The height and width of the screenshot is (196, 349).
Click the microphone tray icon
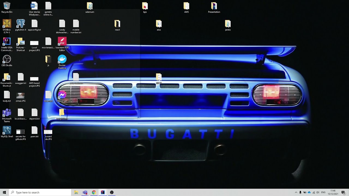click(x=300, y=192)
